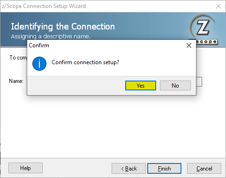The image size is (226, 178).
Task: Click the z/Scope Z logo in header
Action: point(203,28)
